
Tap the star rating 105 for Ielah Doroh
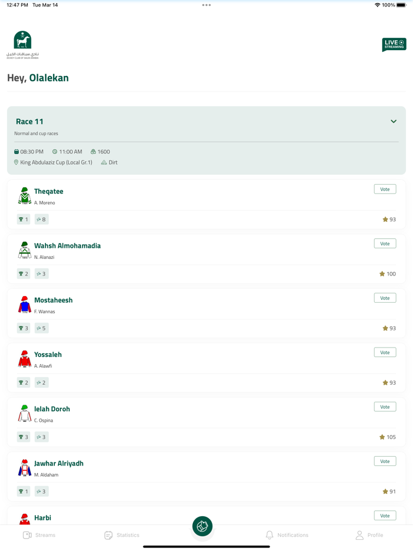[x=387, y=437]
